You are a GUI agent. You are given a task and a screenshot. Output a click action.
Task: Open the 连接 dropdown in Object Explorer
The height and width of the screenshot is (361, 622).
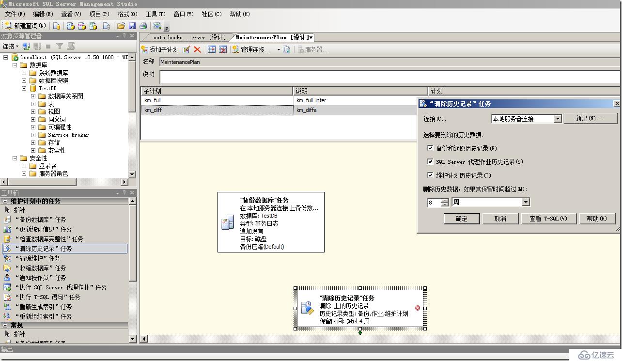[11, 46]
